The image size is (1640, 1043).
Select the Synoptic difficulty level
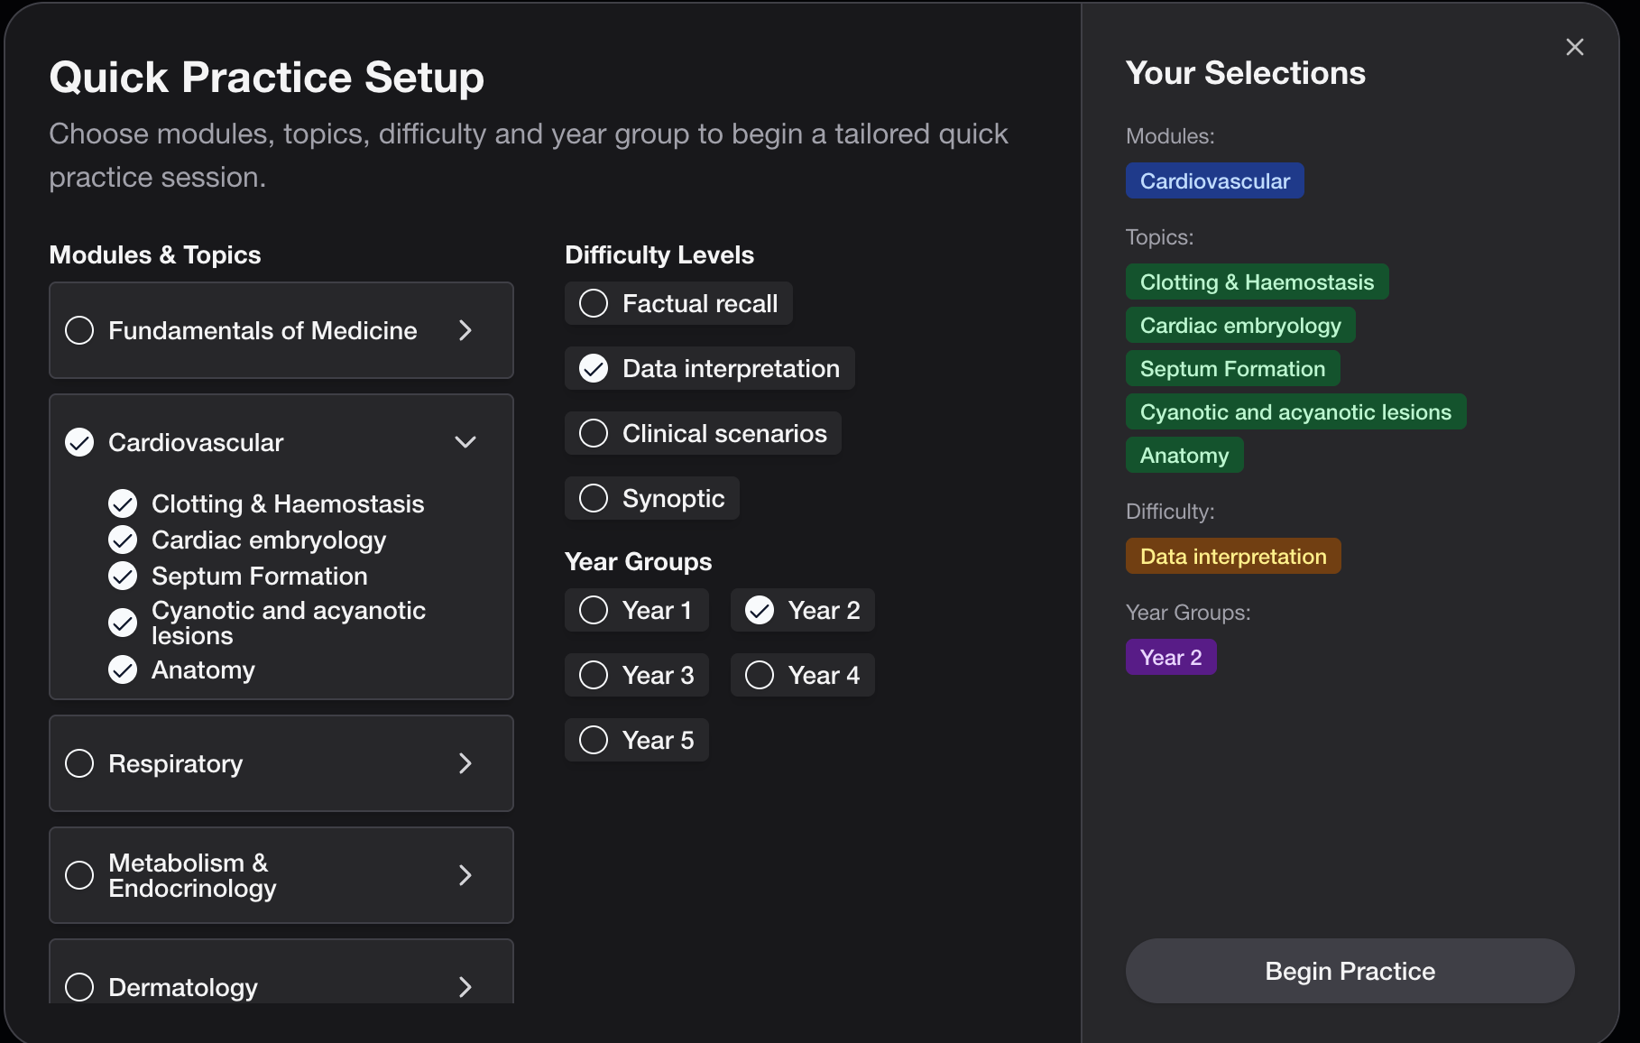594,498
